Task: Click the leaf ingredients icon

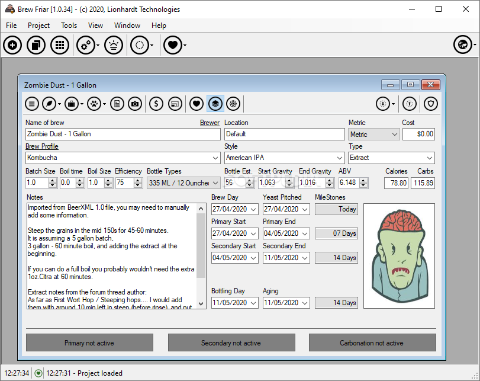Action: [49, 104]
